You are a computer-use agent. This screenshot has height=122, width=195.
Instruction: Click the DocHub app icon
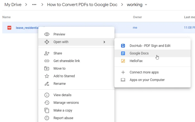(x=123, y=46)
